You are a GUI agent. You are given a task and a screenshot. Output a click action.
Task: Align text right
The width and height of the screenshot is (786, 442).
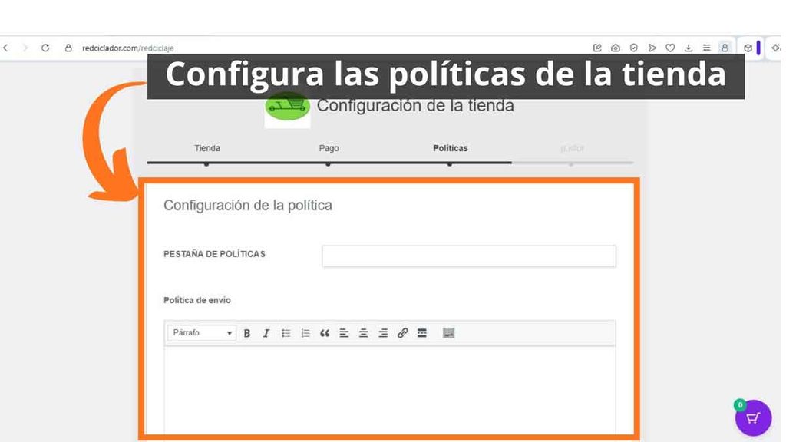point(383,333)
